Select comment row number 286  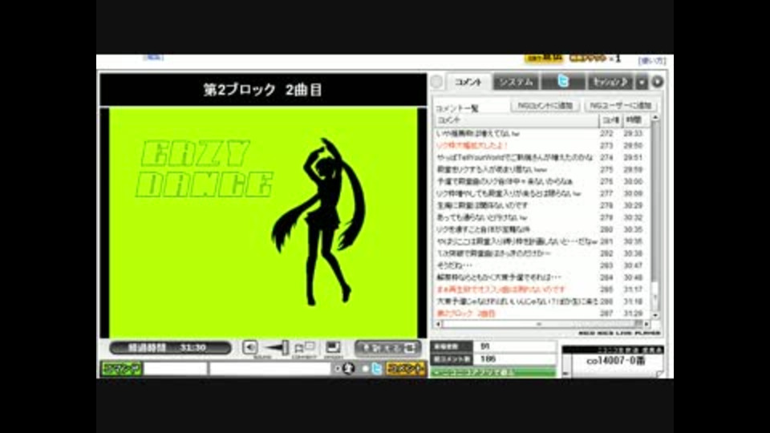point(541,301)
